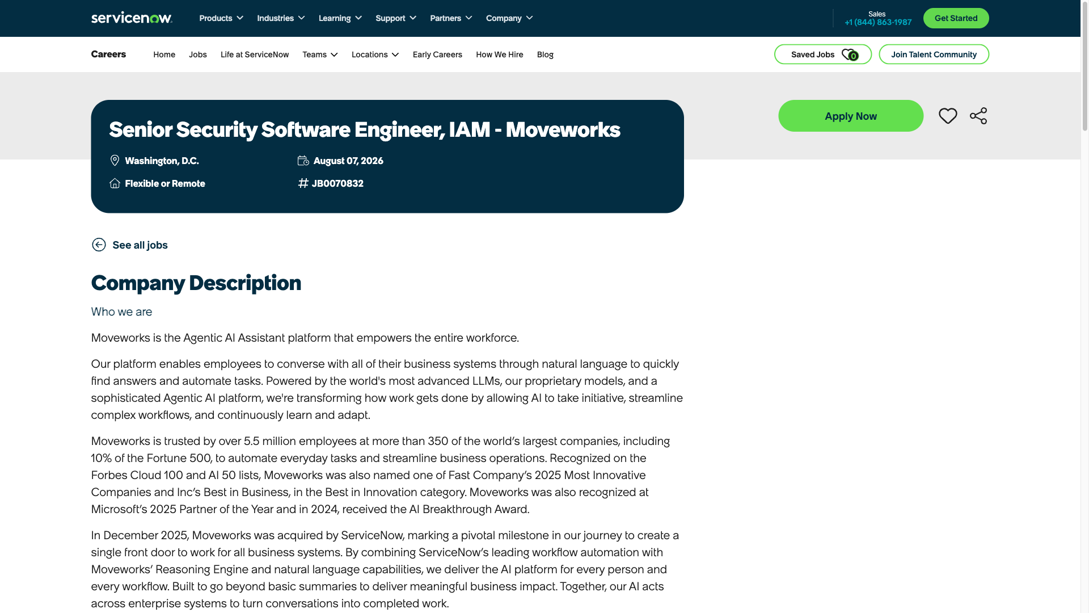Click the Company Description heading

tap(196, 283)
